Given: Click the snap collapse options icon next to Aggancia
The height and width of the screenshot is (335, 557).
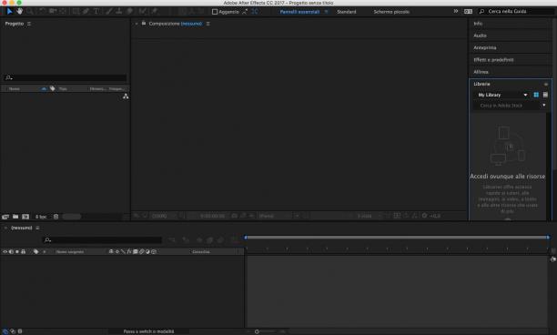Looking at the screenshot, I should pos(245,12).
